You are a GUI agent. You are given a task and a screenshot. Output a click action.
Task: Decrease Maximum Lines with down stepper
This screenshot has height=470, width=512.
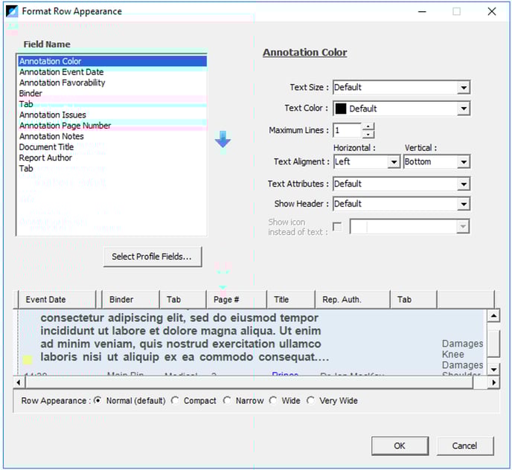tap(368, 134)
